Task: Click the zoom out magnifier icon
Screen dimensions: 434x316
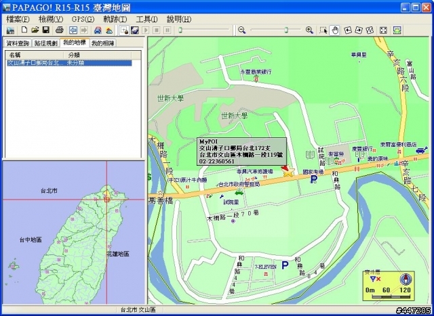Action: click(242, 30)
